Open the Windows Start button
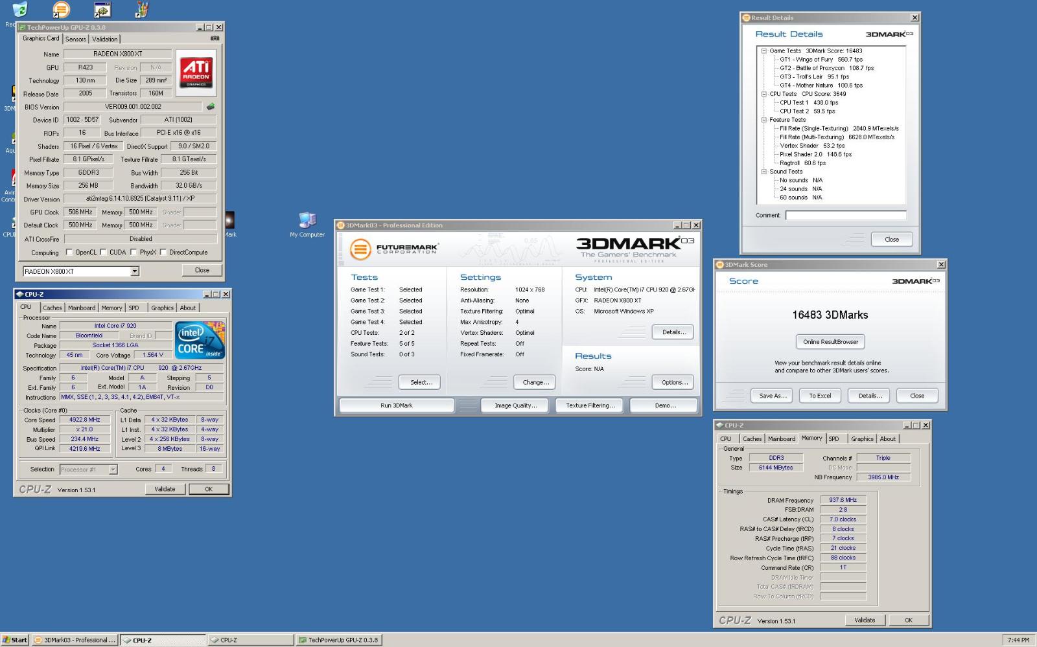Screen dimensions: 1037x647 click(15, 640)
